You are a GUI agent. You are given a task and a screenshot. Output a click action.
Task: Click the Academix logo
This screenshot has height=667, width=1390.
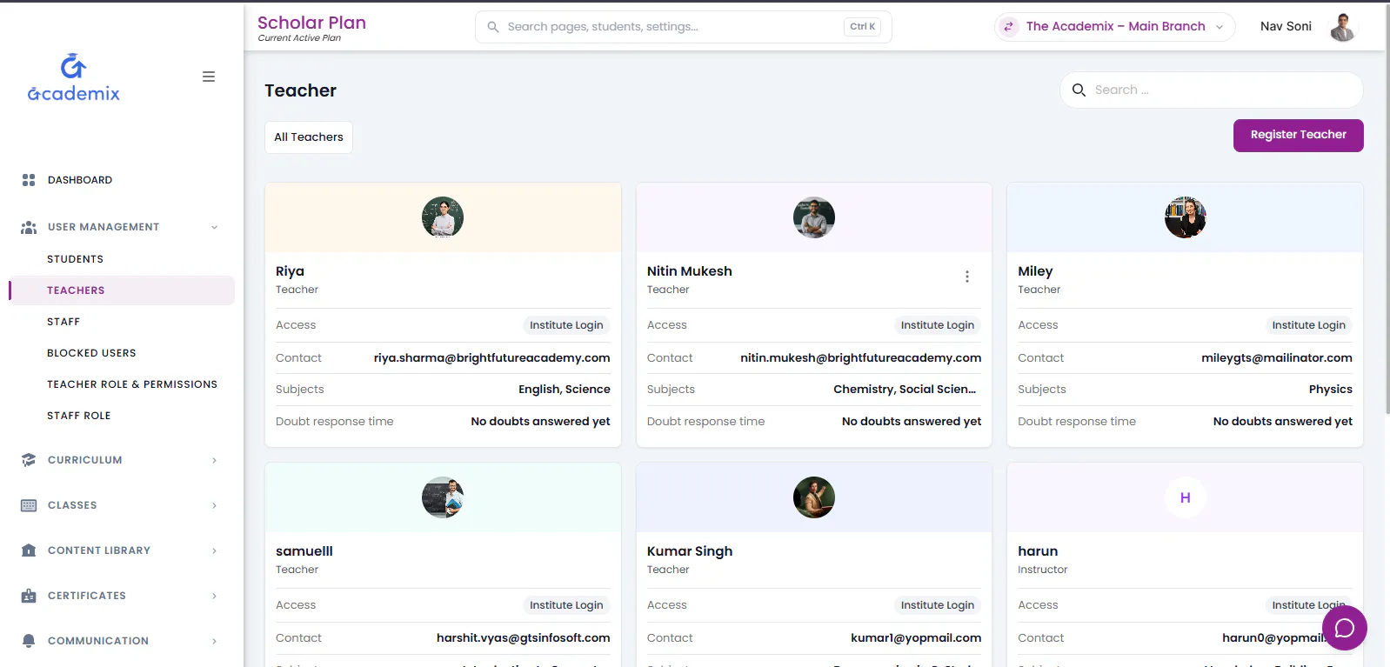(x=74, y=77)
